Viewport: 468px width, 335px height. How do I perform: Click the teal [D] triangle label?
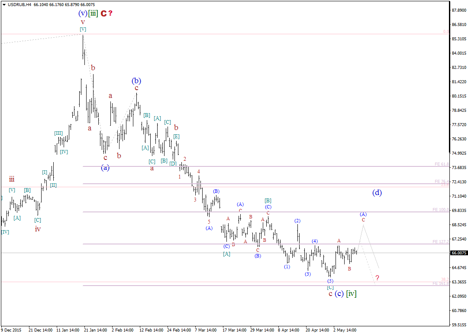pyautogui.click(x=173, y=163)
